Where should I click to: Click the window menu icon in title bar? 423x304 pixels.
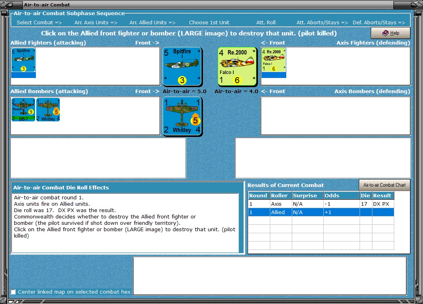[x=9, y=5]
